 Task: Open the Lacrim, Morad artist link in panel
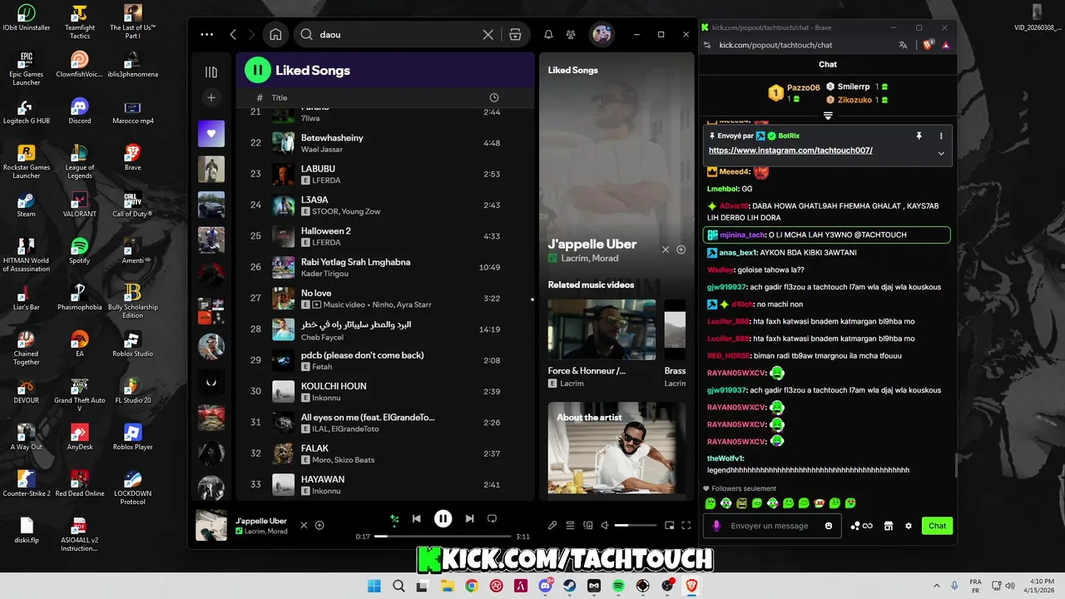(x=589, y=258)
